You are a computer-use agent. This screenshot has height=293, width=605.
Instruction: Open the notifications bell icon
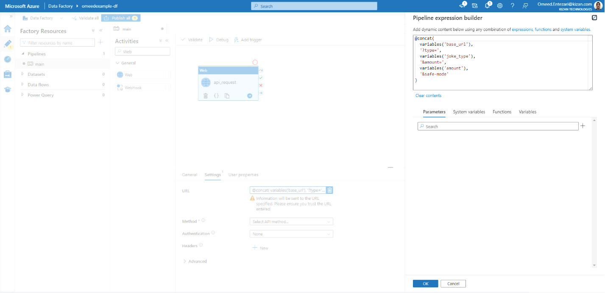(x=488, y=6)
